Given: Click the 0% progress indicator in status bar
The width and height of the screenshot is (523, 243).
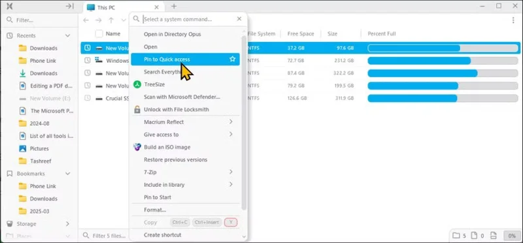Looking at the screenshot, I should (512, 236).
